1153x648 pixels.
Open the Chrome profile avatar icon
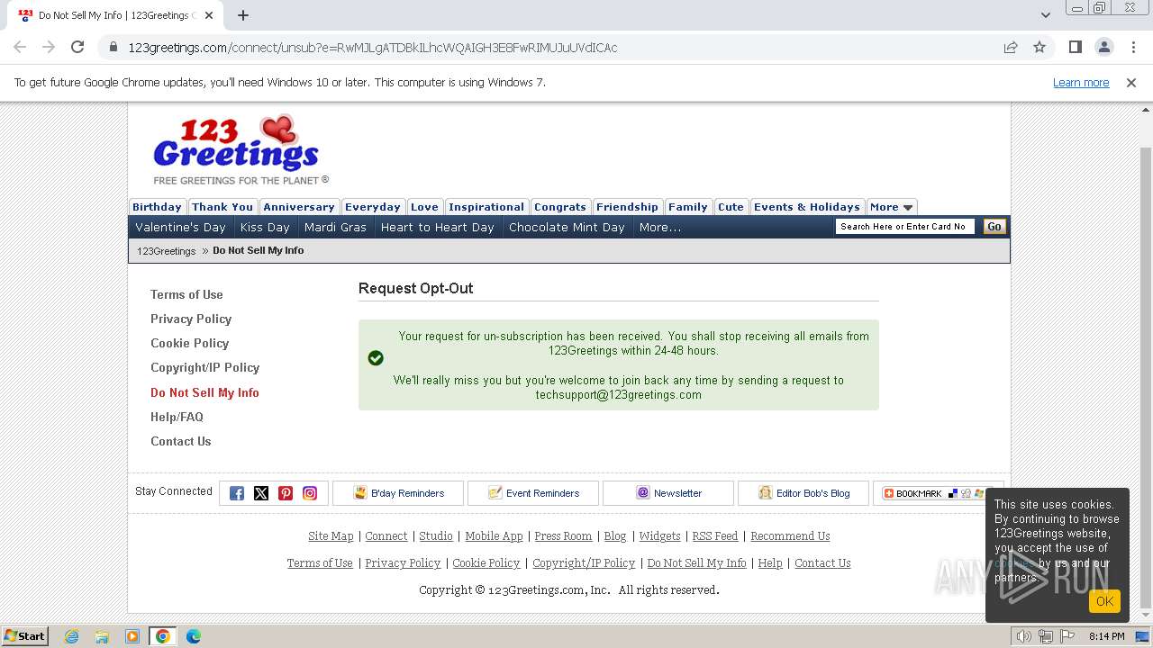click(x=1103, y=47)
